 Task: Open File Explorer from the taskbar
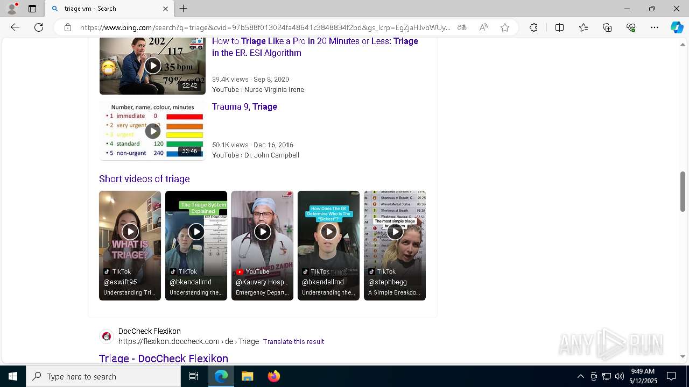pos(247,376)
